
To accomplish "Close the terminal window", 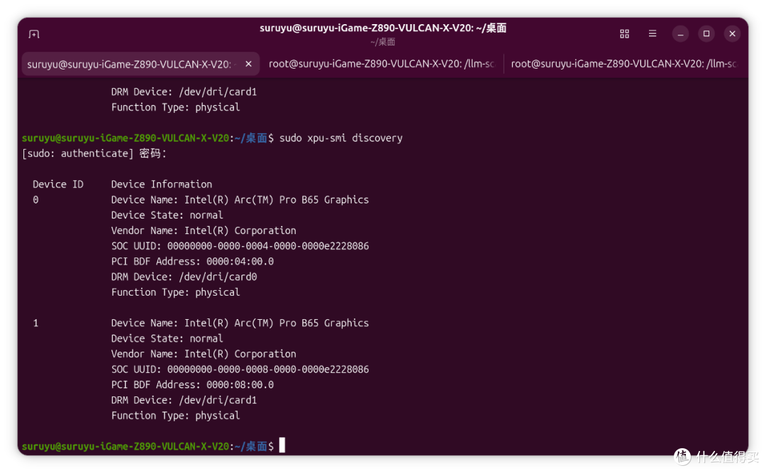I will [x=732, y=34].
